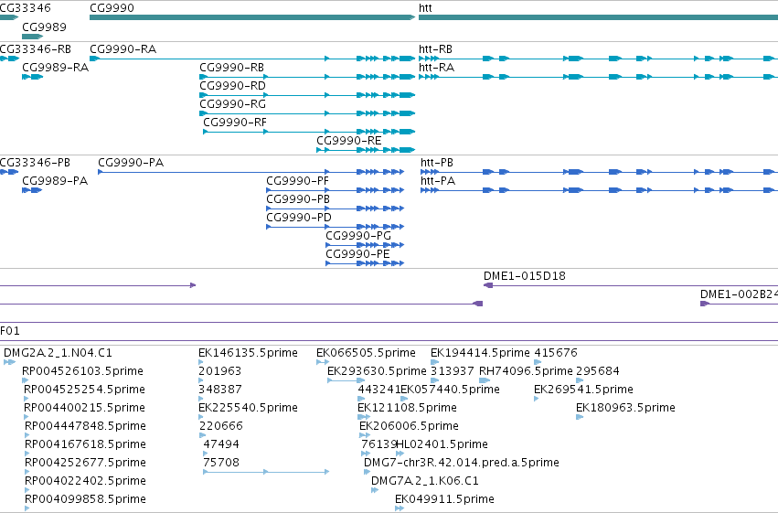778x513 pixels.
Task: Select DMG7-chr3R.42.014.pred.a.5prime feature
Action: coord(369,472)
